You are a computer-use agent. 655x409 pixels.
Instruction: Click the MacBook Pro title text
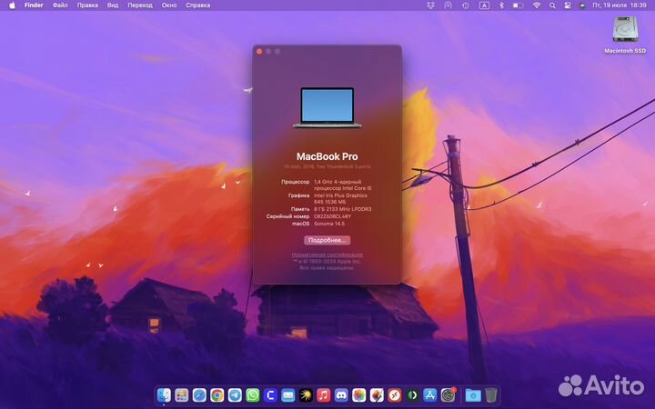click(327, 156)
